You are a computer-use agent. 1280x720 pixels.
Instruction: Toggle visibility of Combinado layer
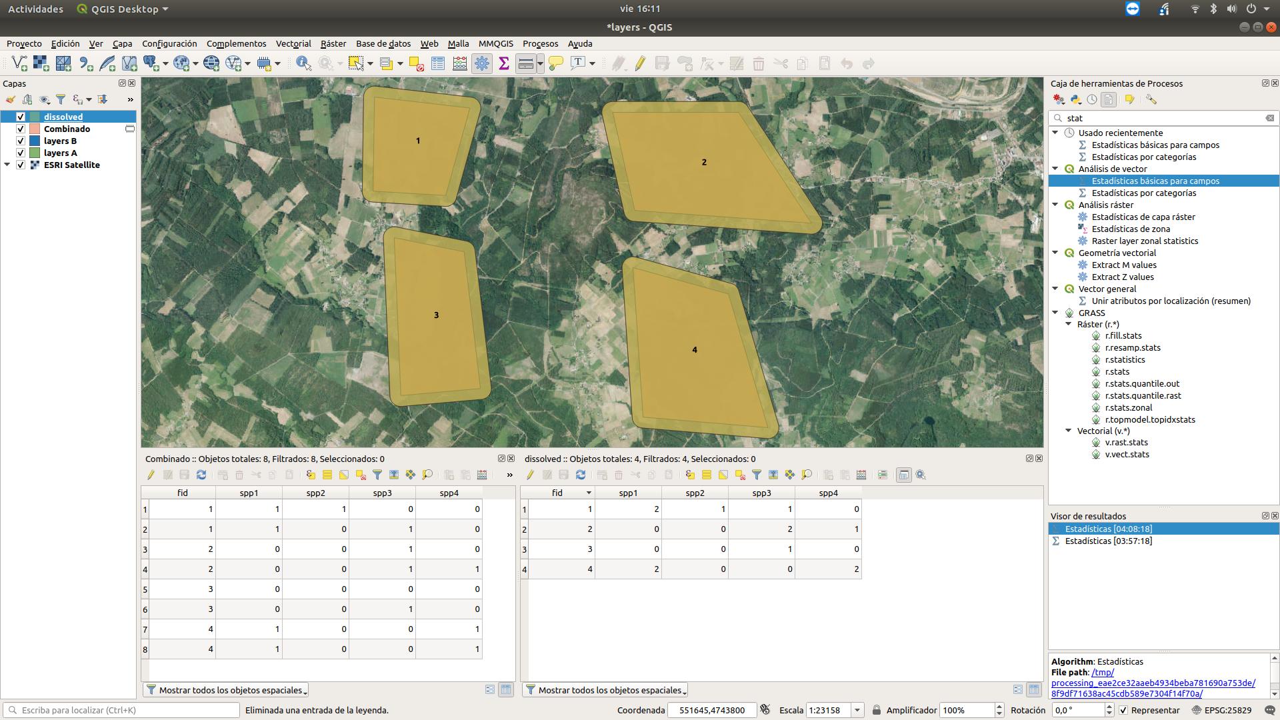coord(21,129)
